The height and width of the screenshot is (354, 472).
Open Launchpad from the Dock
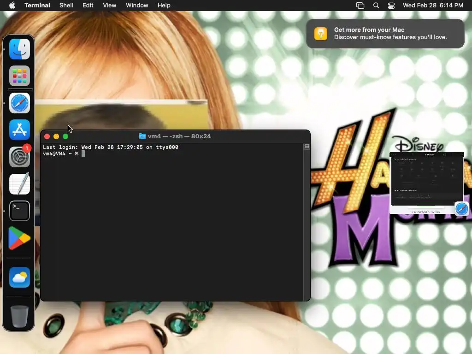click(x=19, y=76)
